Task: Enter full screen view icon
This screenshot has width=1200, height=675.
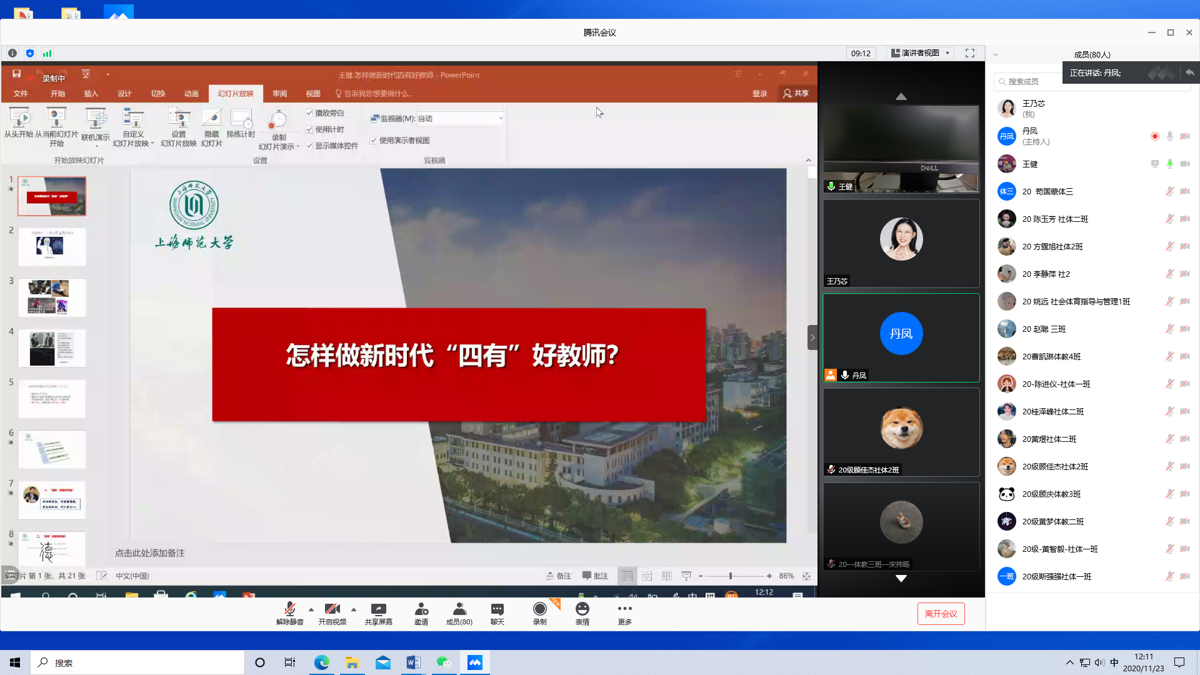Action: coord(970,53)
